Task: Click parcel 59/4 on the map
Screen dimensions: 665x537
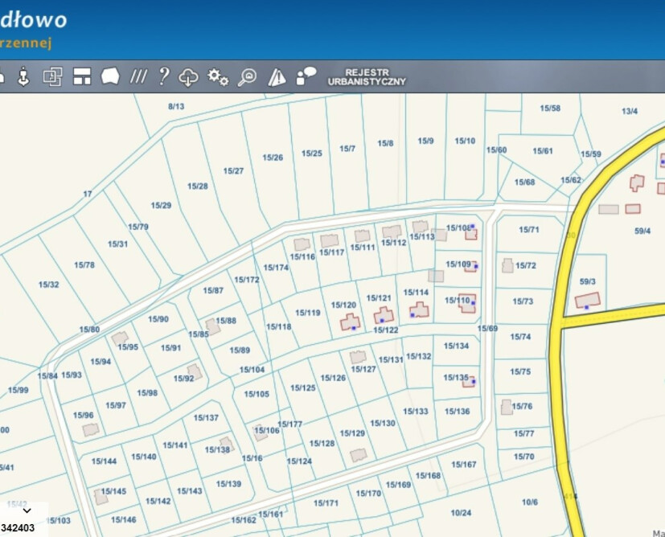Action: click(x=642, y=231)
